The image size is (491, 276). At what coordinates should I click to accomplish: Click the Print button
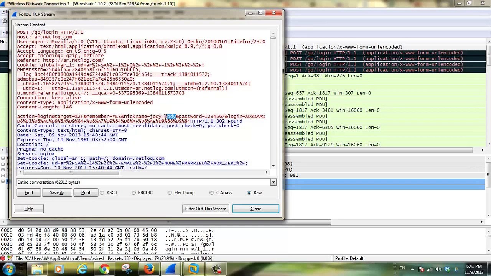86,193
